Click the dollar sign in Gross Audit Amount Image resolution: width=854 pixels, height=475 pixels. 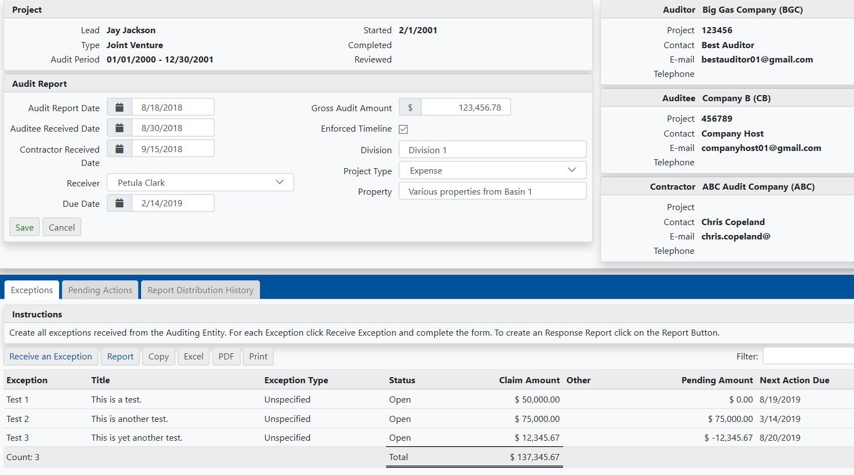(410, 107)
